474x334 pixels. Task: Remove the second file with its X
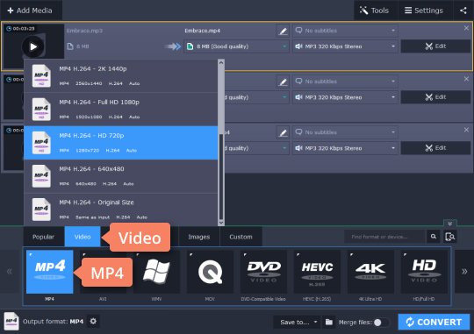[466, 79]
